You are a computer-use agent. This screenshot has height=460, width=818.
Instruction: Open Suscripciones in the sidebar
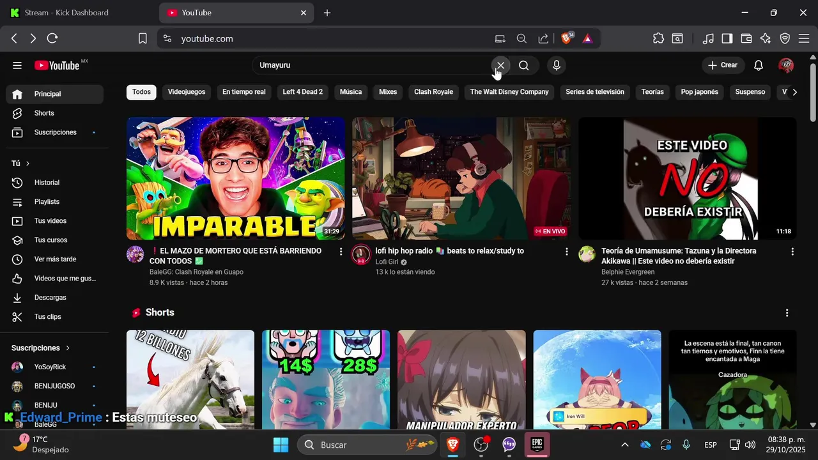[x=55, y=132]
